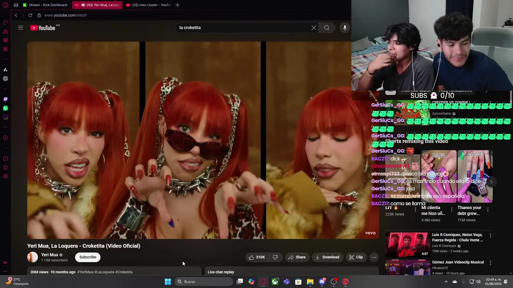The width and height of the screenshot is (513, 288).
Task: Open Opera GX main menu logo
Action: [6, 5]
